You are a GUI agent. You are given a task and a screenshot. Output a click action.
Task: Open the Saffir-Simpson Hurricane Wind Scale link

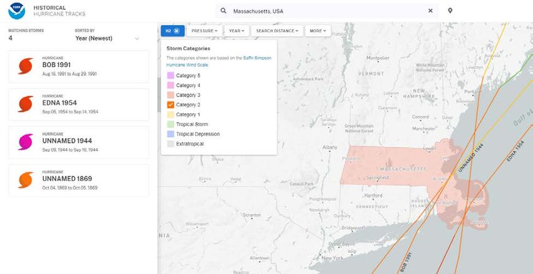pyautogui.click(x=219, y=61)
